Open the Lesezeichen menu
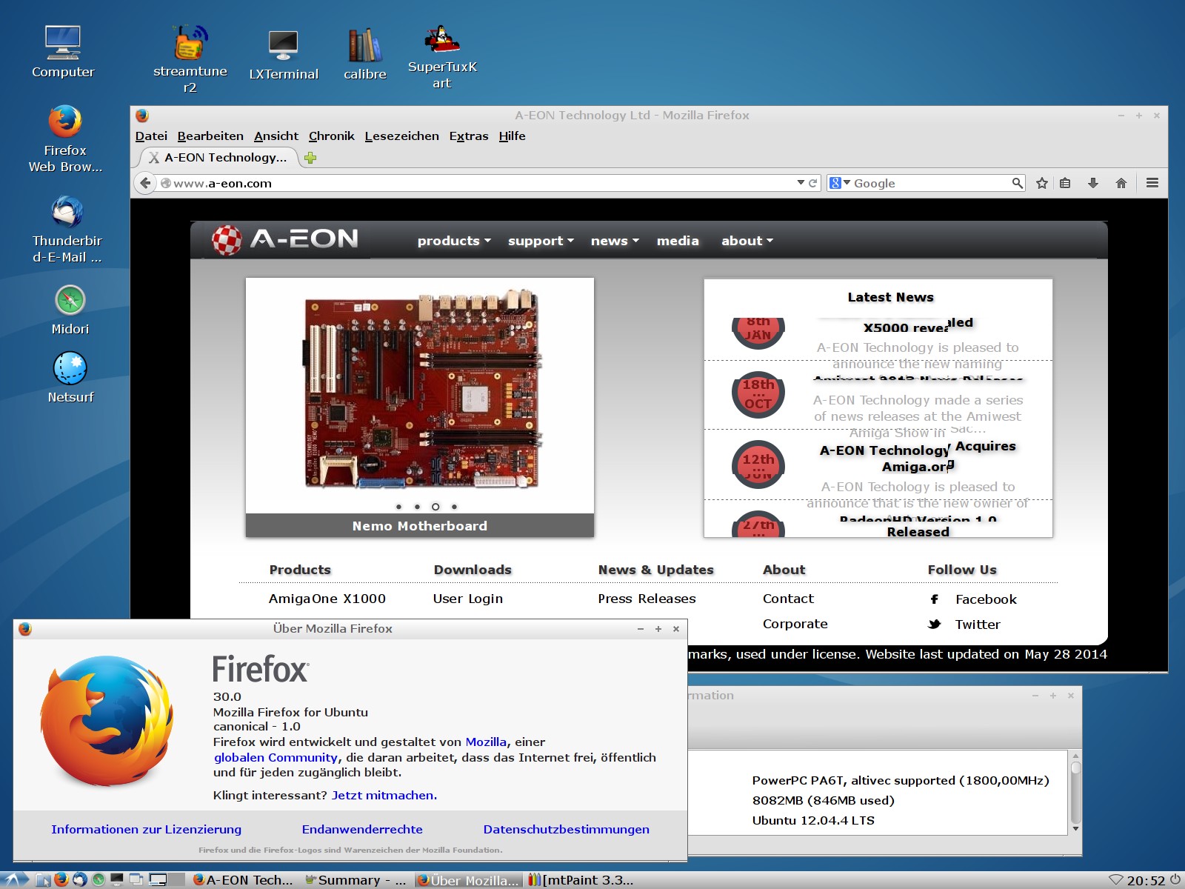Viewport: 1185px width, 889px height. click(x=401, y=136)
